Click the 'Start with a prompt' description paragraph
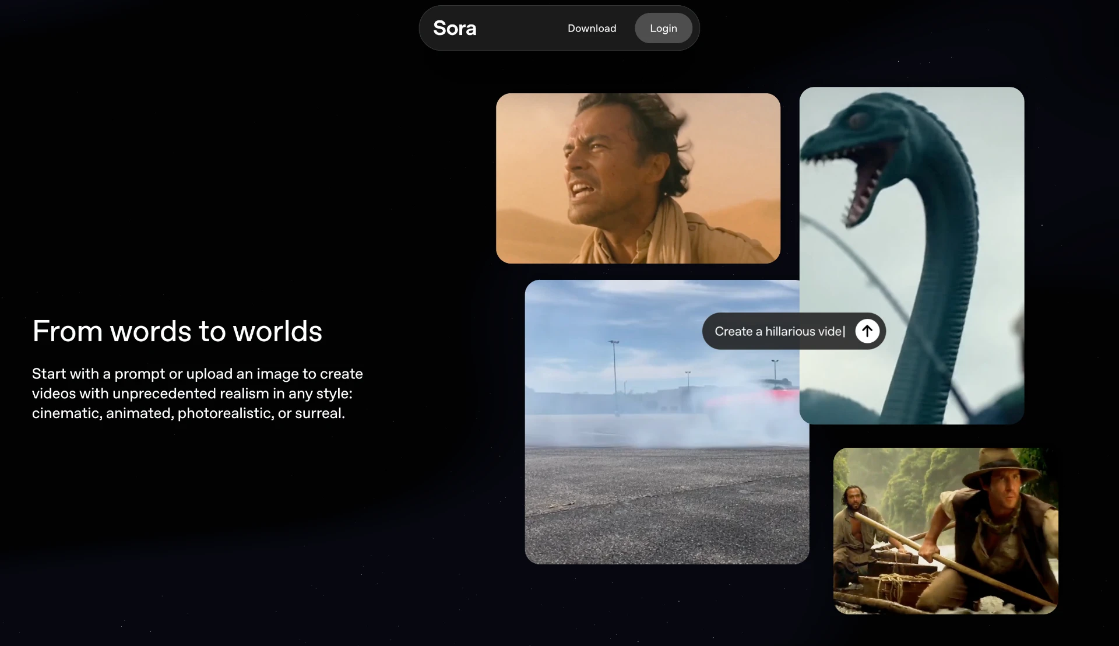Viewport: 1119px width, 646px height. tap(197, 394)
